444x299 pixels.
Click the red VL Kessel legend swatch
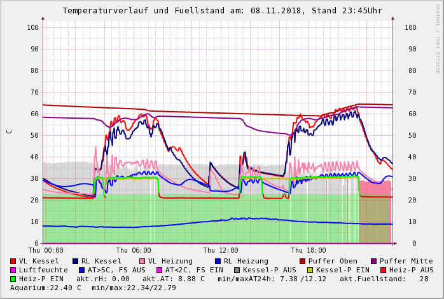point(13,262)
